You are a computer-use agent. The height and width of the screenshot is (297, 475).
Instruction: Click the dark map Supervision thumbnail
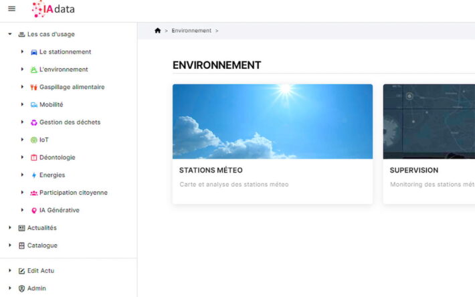click(x=429, y=121)
